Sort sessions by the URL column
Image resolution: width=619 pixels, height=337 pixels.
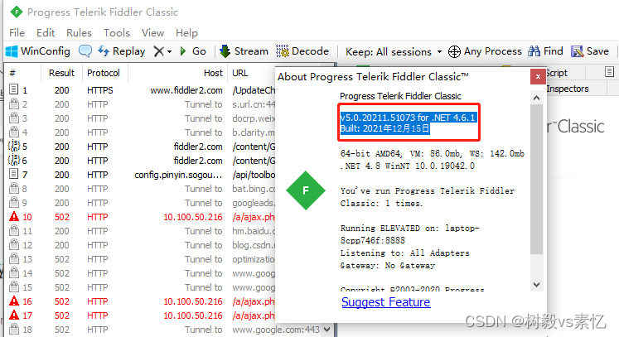(x=251, y=73)
